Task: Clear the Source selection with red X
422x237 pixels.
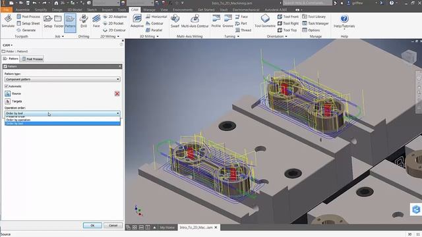Action: point(117,93)
